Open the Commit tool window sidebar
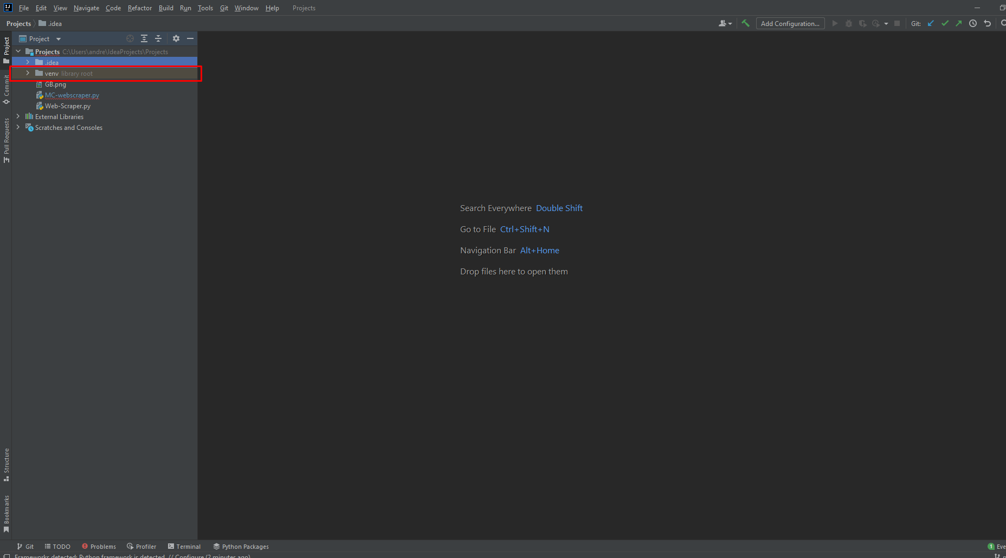Image resolution: width=1006 pixels, height=558 pixels. click(x=6, y=89)
